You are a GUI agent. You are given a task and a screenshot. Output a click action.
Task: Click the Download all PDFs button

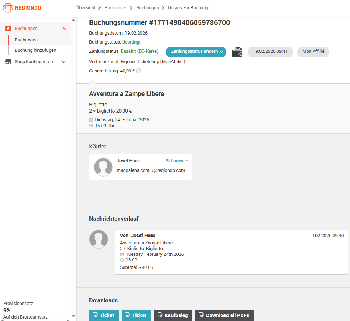pos(224,315)
